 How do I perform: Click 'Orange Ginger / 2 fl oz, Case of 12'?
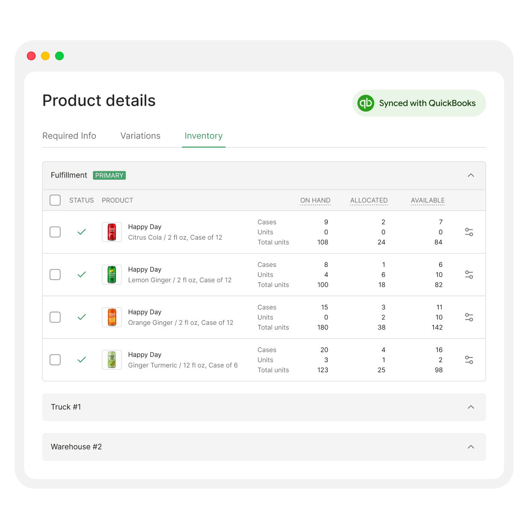[181, 323]
